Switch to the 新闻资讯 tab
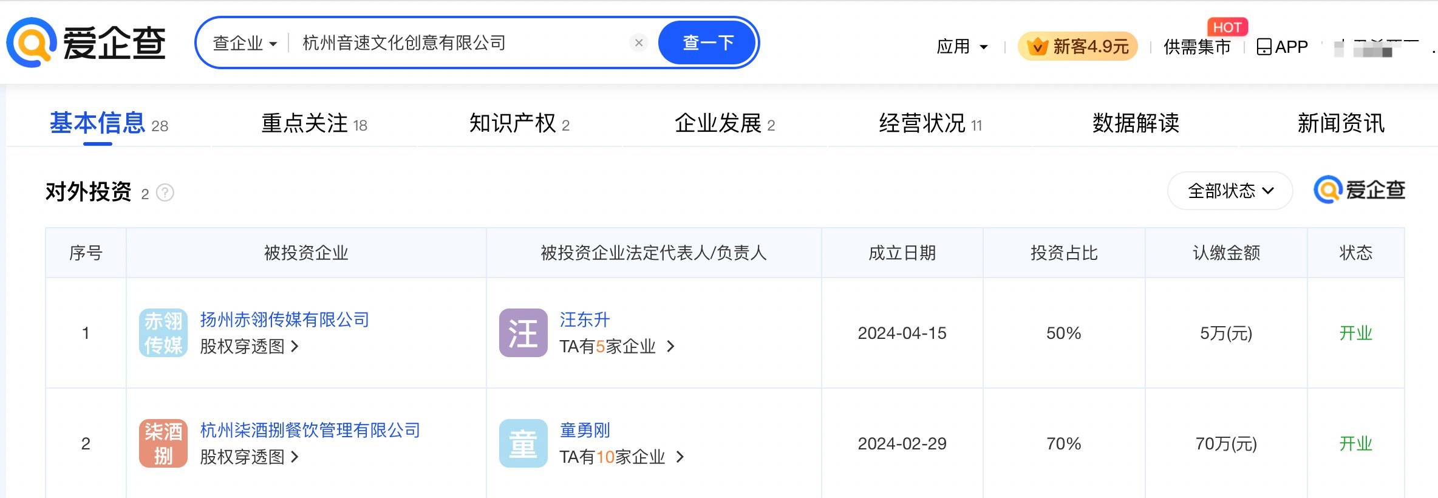The width and height of the screenshot is (1438, 498). click(x=1341, y=123)
